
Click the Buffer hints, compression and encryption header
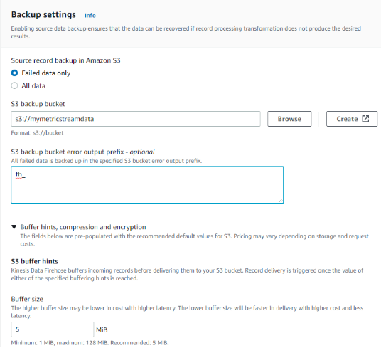(83, 227)
